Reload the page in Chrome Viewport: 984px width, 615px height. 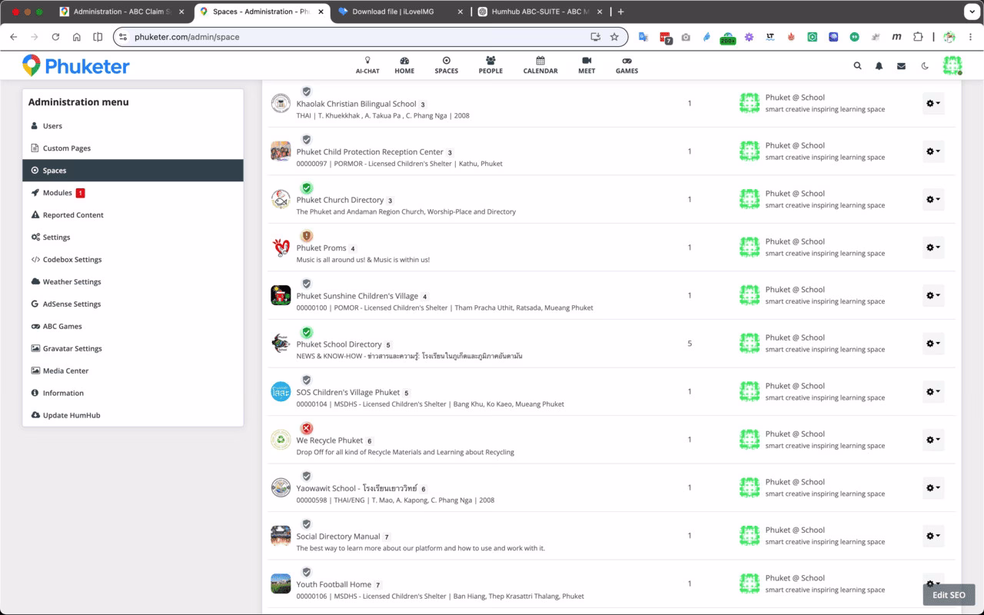(x=55, y=37)
